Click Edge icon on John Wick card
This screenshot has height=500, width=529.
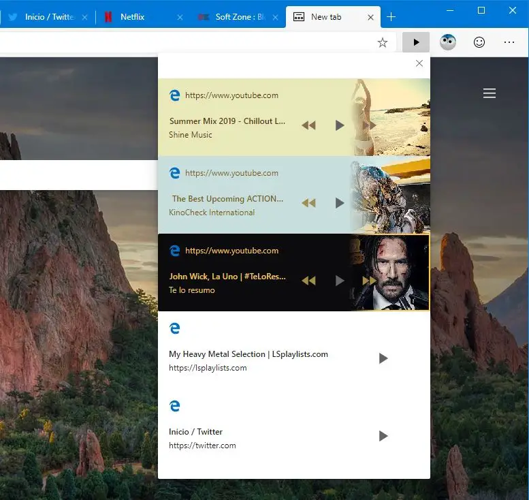coord(174,251)
